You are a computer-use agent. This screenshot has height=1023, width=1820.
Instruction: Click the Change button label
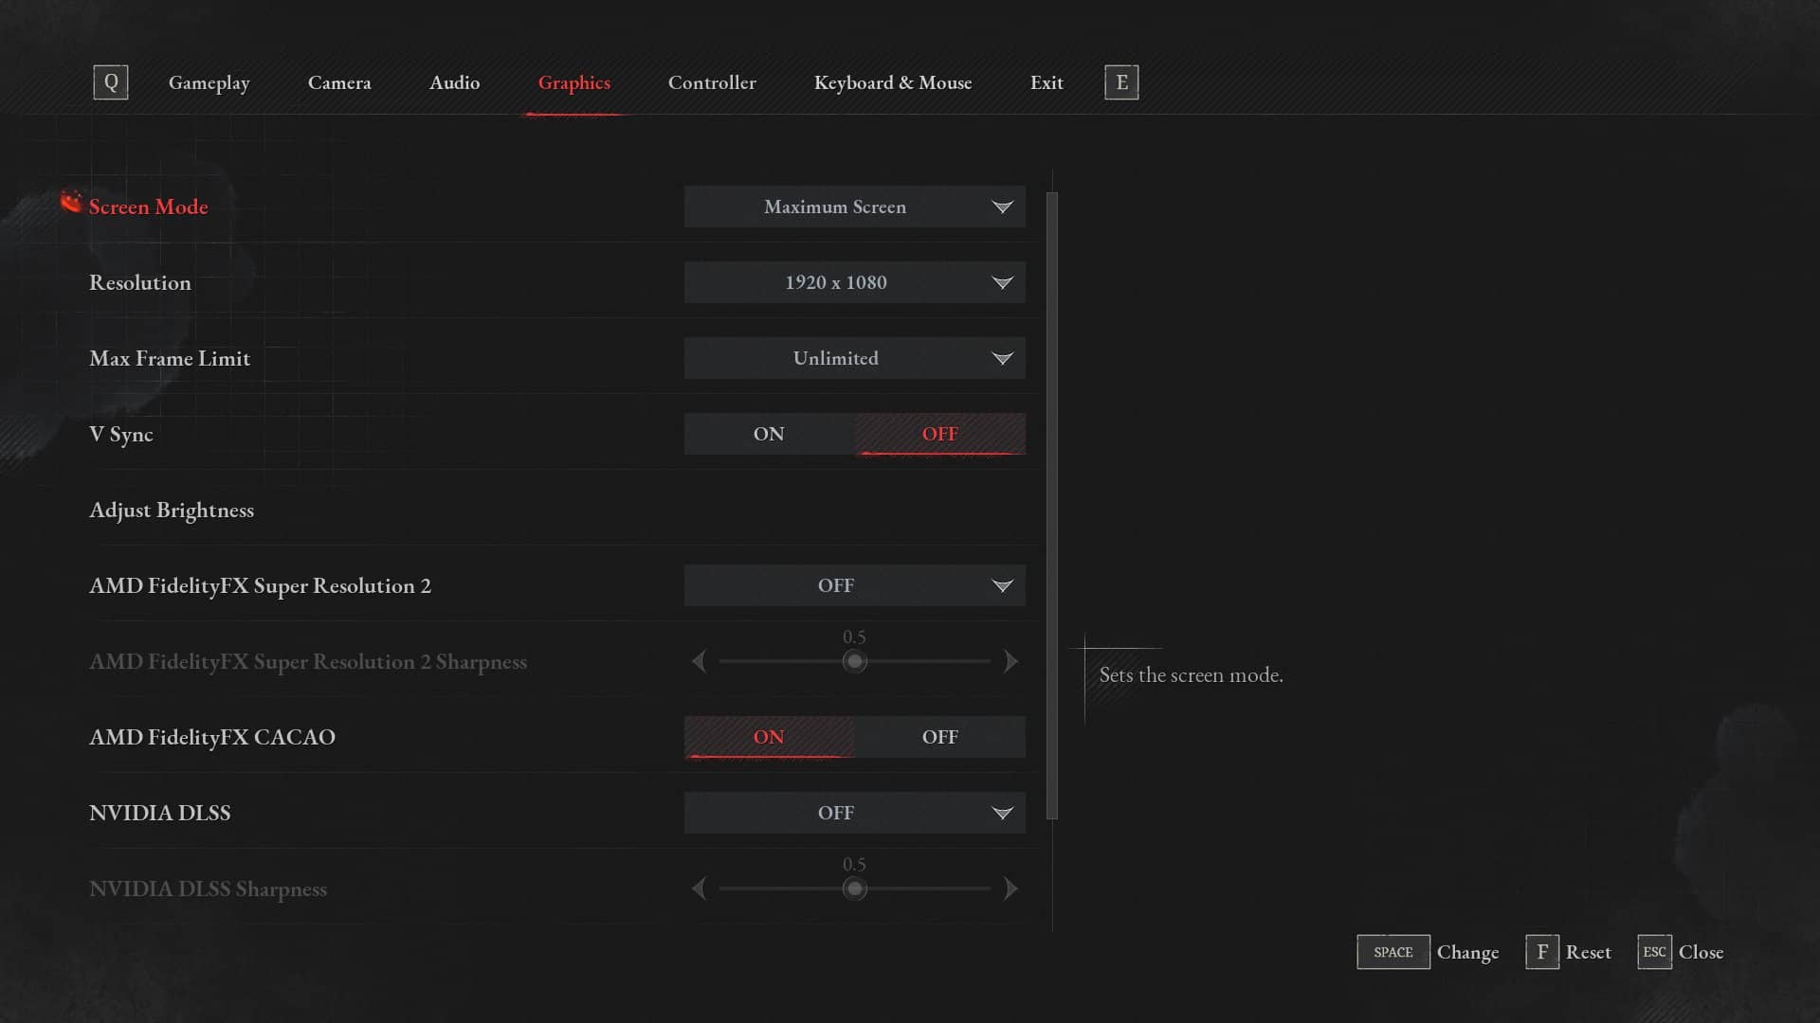1468,953
